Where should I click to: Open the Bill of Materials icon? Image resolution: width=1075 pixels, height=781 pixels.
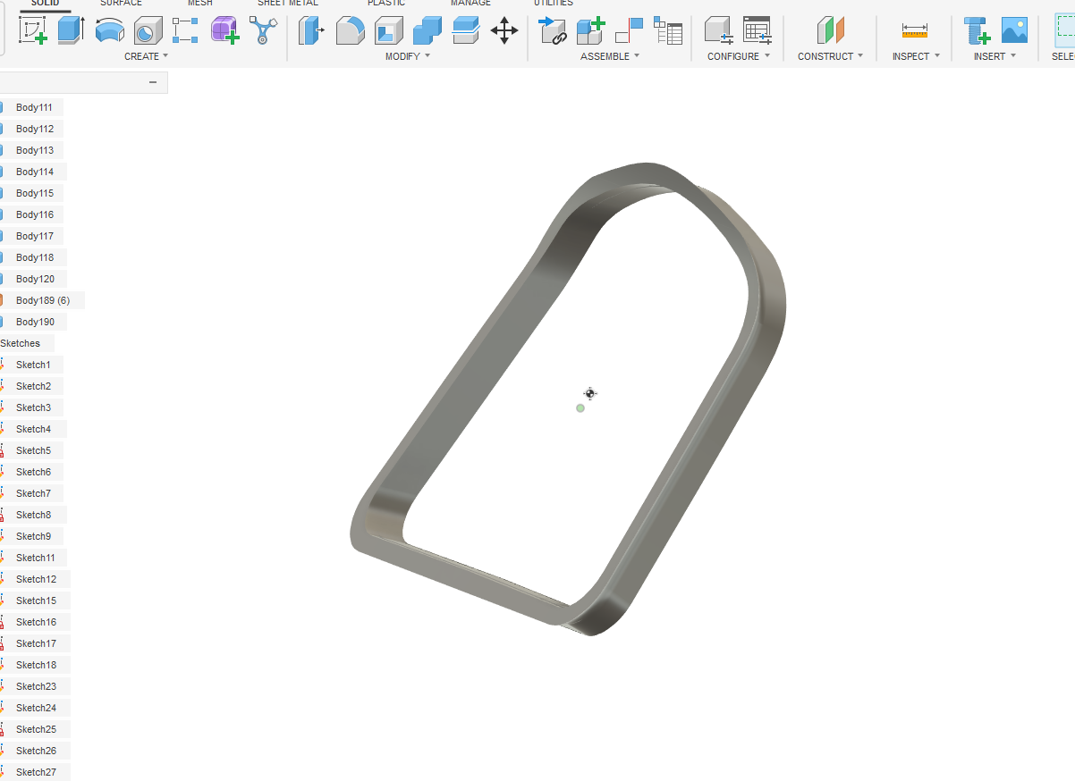[668, 30]
